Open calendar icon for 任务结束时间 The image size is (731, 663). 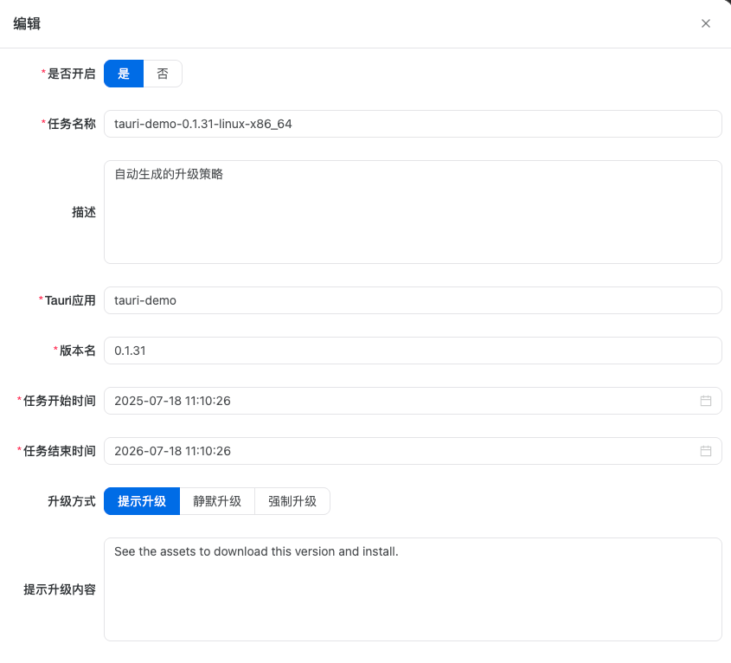click(706, 451)
